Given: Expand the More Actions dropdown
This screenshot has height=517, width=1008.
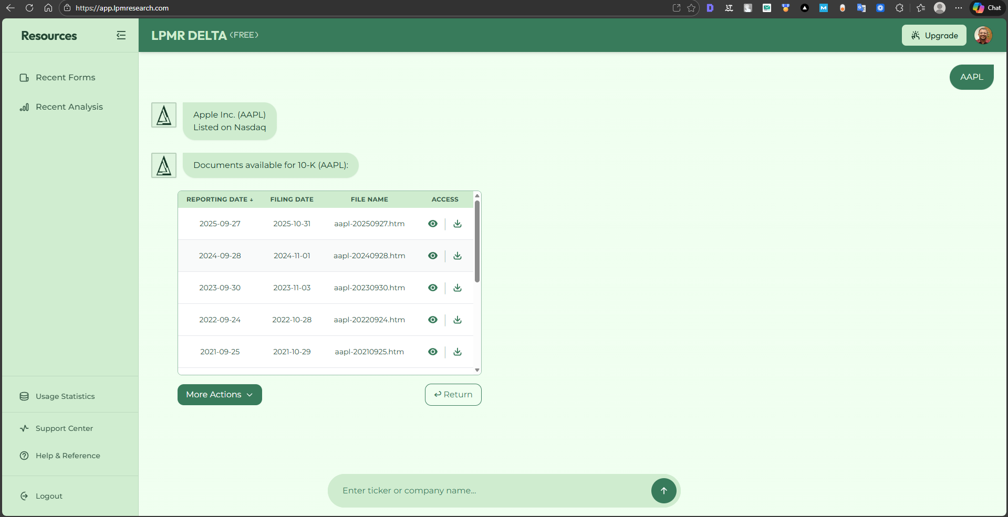Looking at the screenshot, I should pyautogui.click(x=220, y=394).
